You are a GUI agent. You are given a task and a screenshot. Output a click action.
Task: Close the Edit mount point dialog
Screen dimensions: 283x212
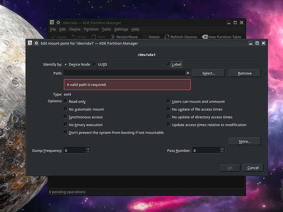tap(263, 43)
